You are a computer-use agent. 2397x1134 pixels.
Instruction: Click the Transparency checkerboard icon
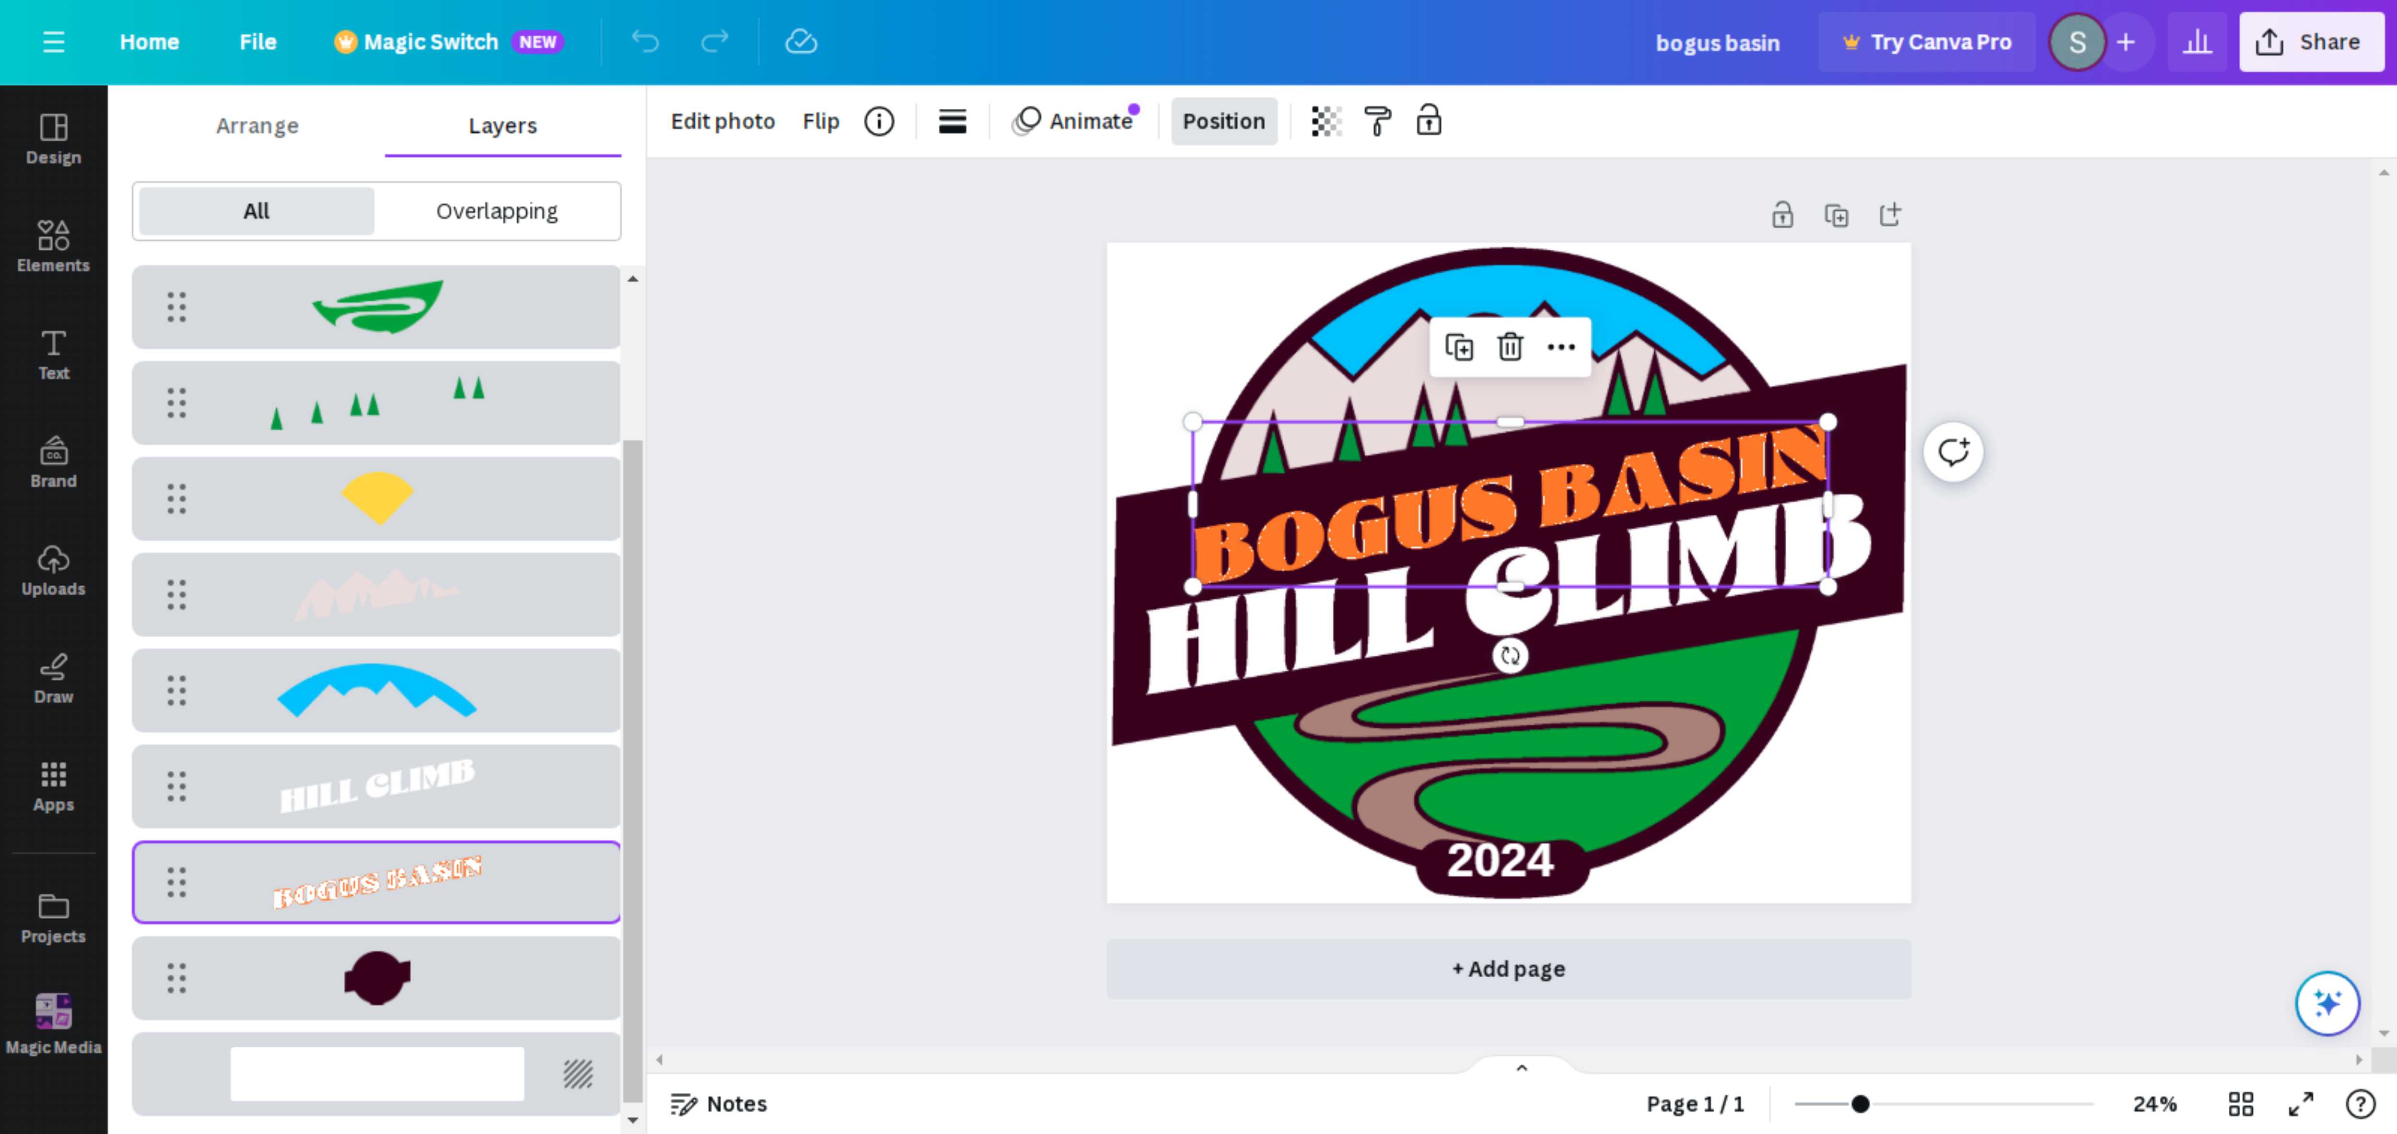(1326, 121)
